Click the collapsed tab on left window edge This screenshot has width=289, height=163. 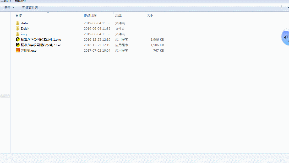[x=5, y=95]
